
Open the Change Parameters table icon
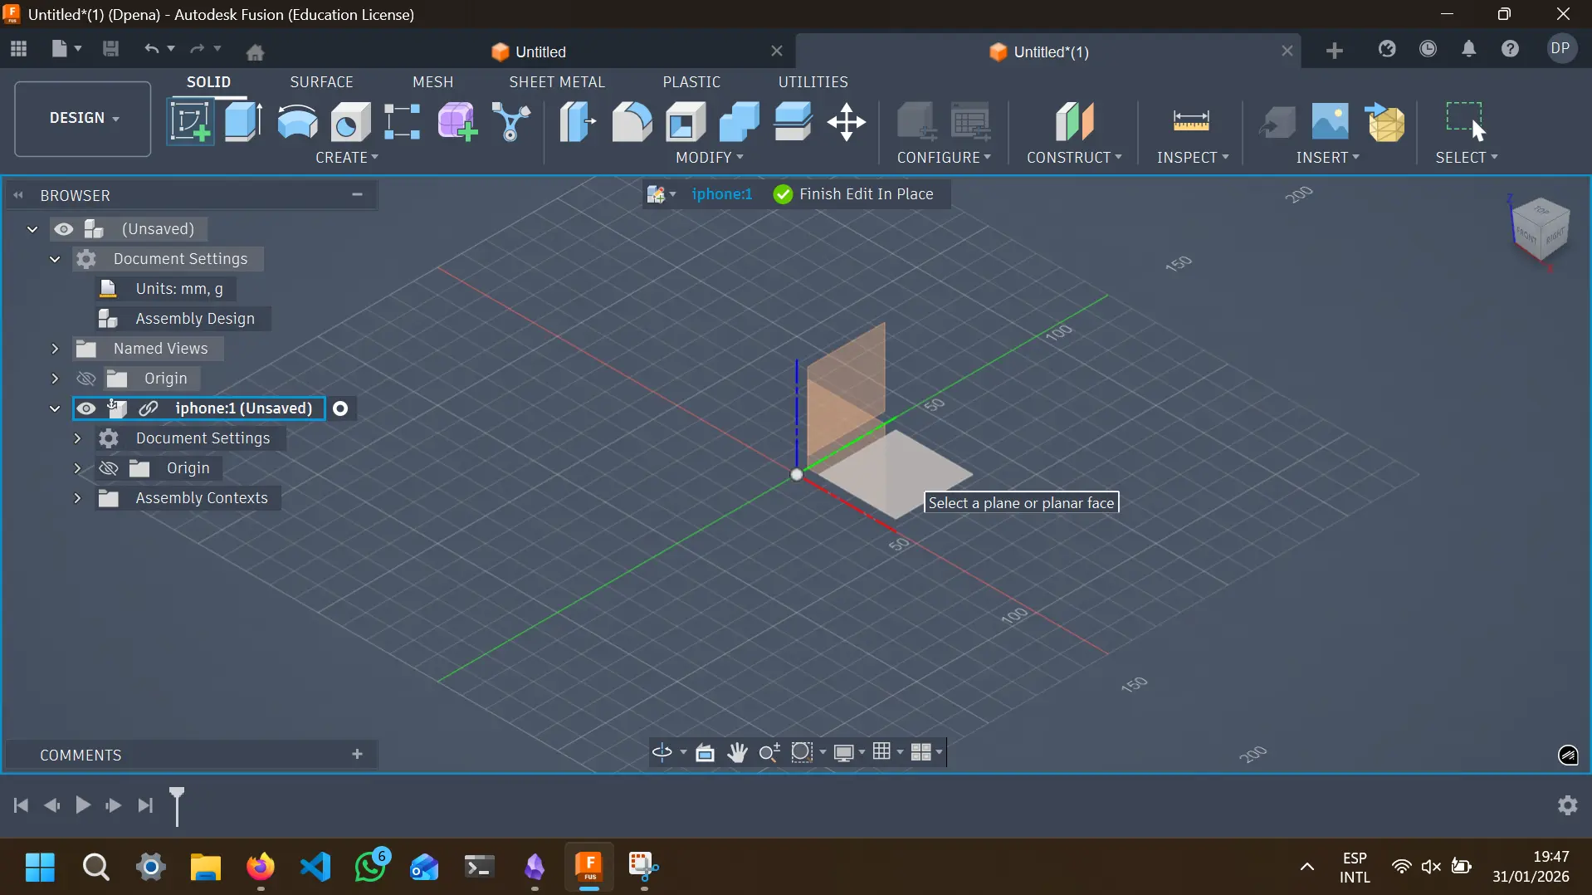pyautogui.click(x=970, y=122)
